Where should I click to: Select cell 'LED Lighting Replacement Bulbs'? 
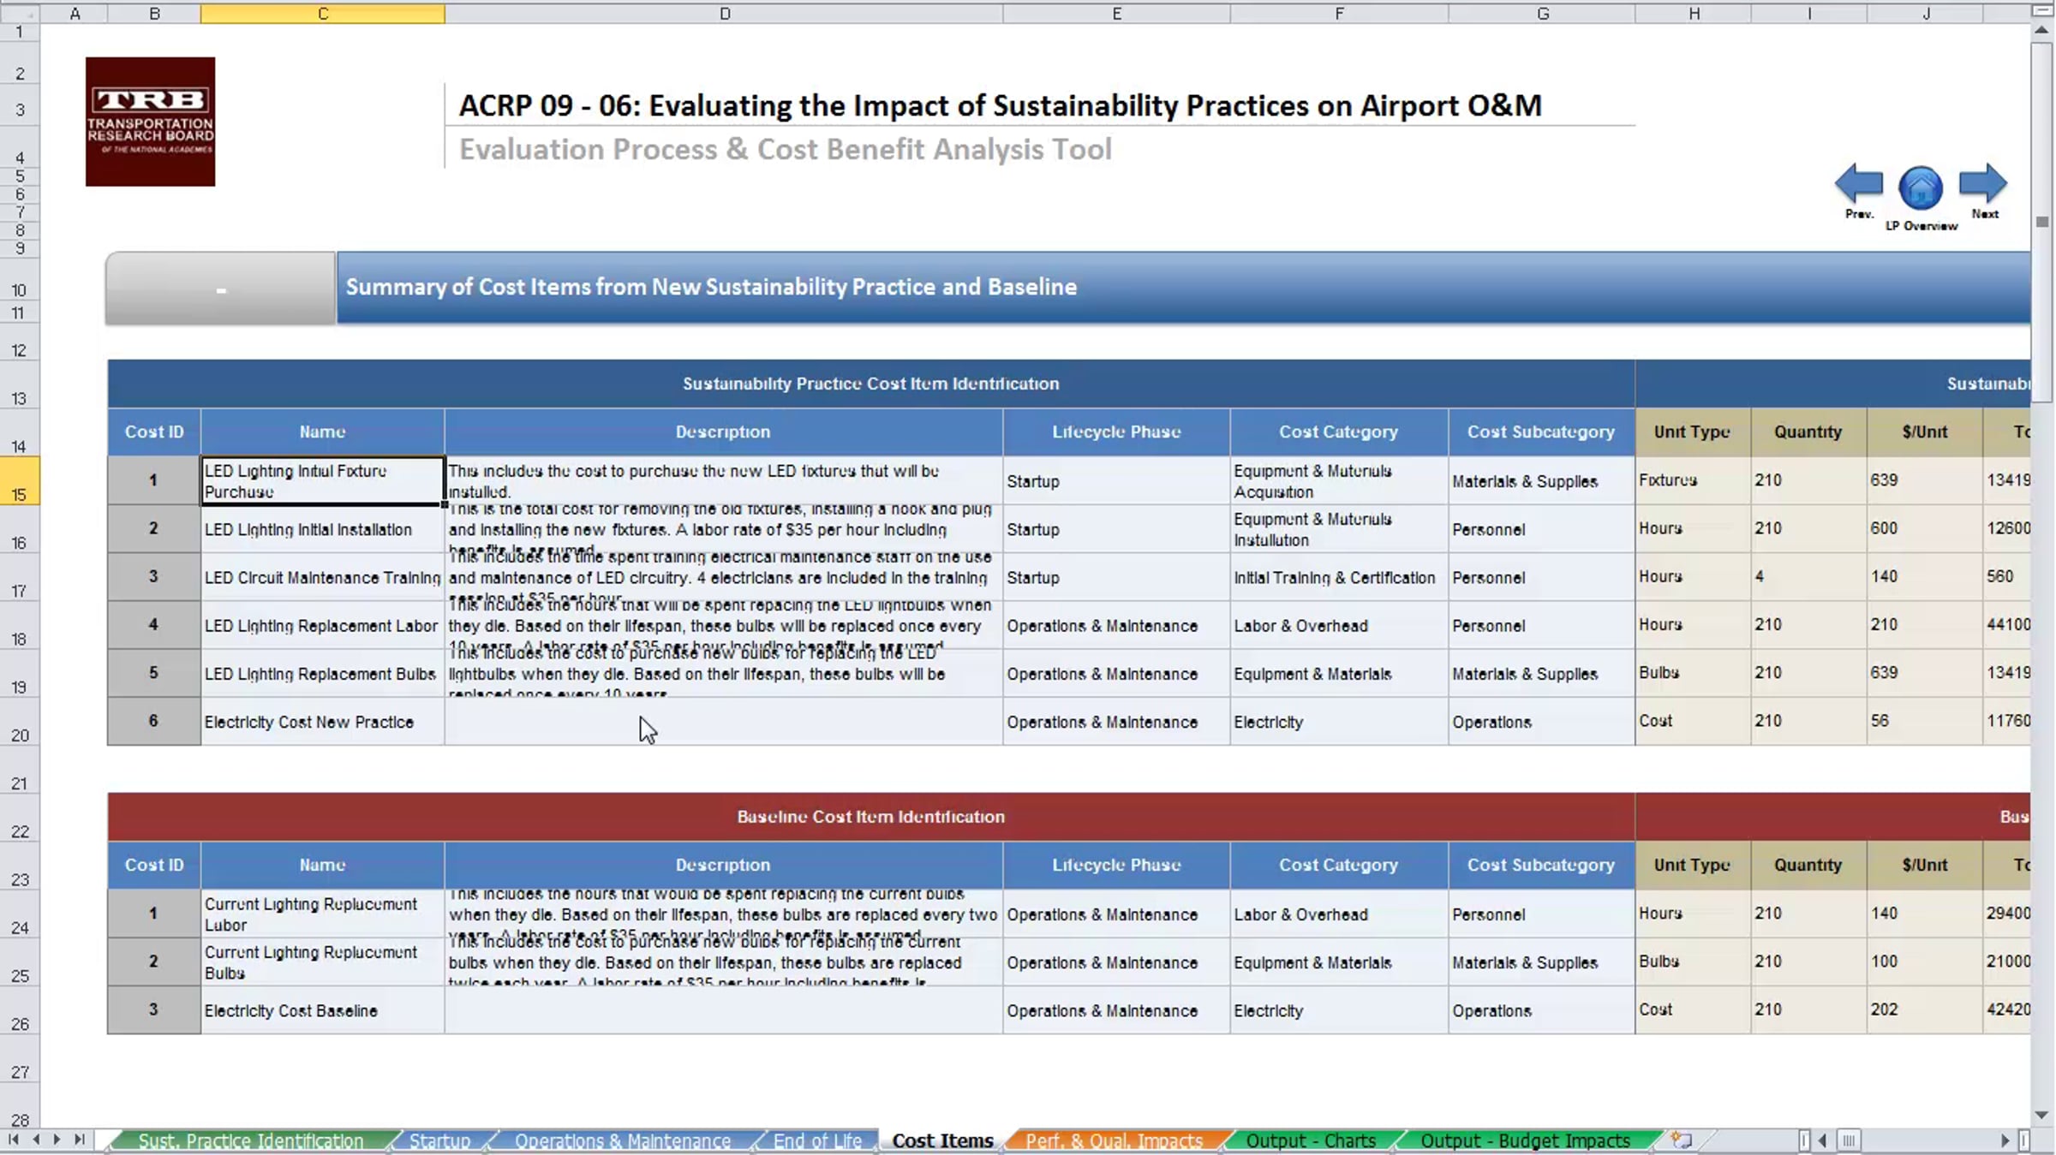pos(322,674)
